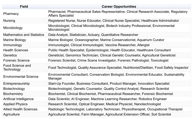Select the Pharmacy field cell
Image resolution: width=193 pixels, height=119 pixels.
[11, 14]
